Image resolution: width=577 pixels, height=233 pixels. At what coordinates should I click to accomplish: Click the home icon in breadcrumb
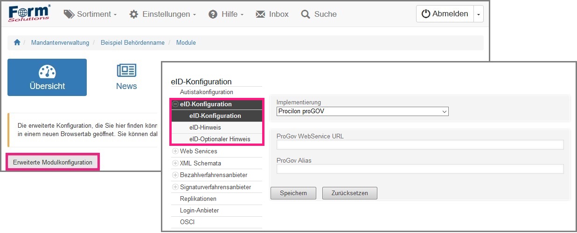coord(17,42)
